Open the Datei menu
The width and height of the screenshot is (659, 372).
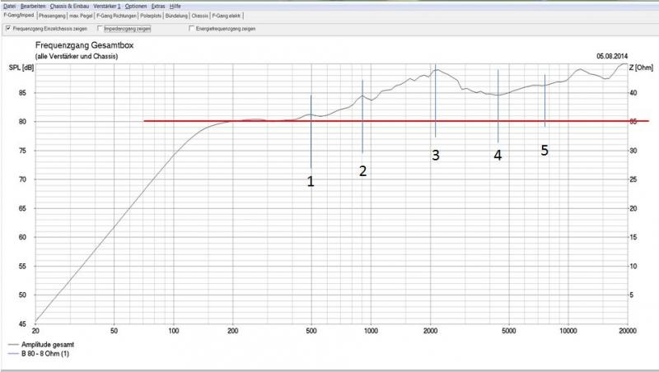[x=10, y=6]
